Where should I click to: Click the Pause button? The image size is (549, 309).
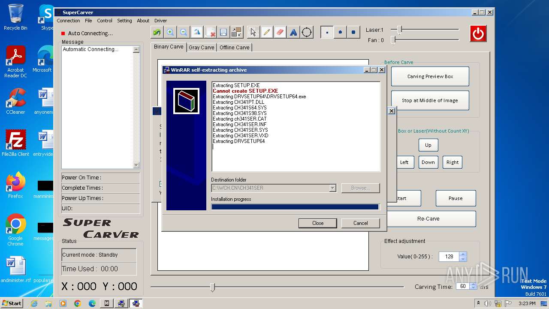coord(455,198)
